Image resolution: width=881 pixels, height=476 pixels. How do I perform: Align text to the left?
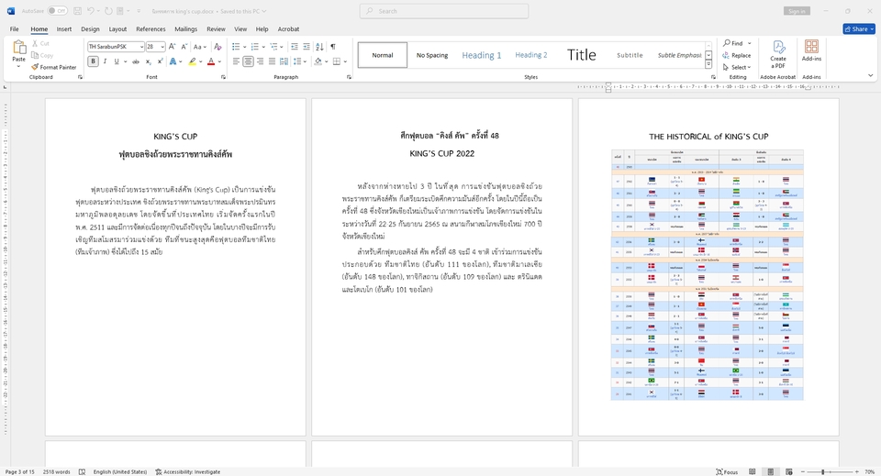coord(236,61)
